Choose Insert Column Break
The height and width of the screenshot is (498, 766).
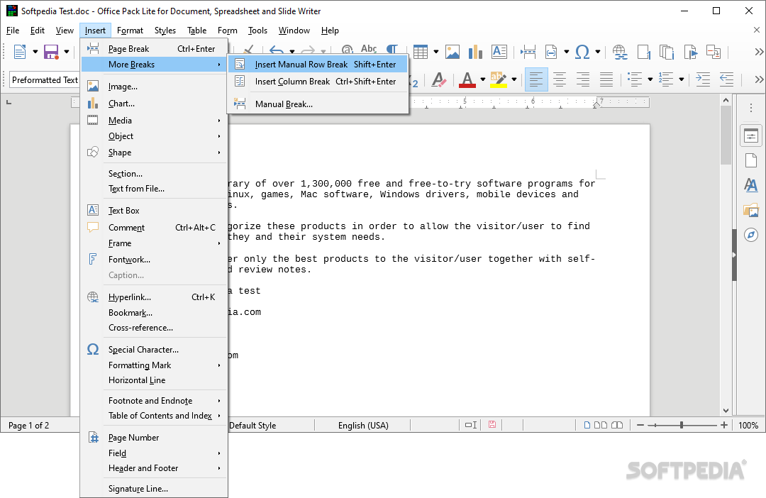(318, 82)
